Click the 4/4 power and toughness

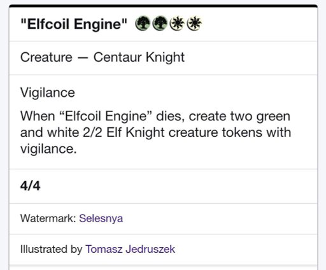tap(30, 186)
